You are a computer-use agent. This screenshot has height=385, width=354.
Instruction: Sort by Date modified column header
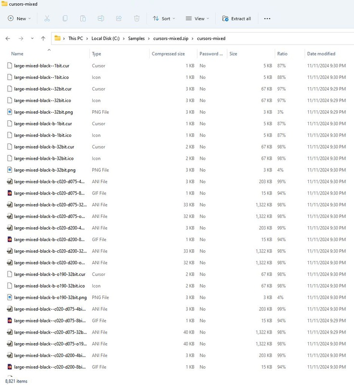[321, 54]
